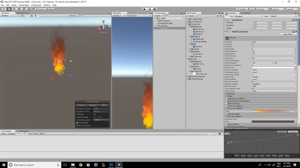This screenshot has width=300, height=168.
Task: Click the scene orientation gizmo
Action: (x=103, y=25)
